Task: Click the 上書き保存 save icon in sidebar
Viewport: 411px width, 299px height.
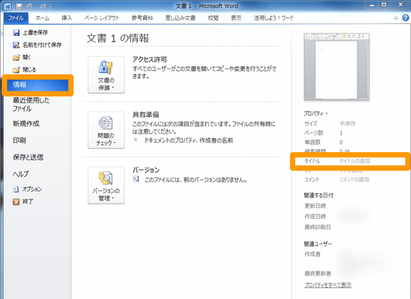Action: click(16, 32)
